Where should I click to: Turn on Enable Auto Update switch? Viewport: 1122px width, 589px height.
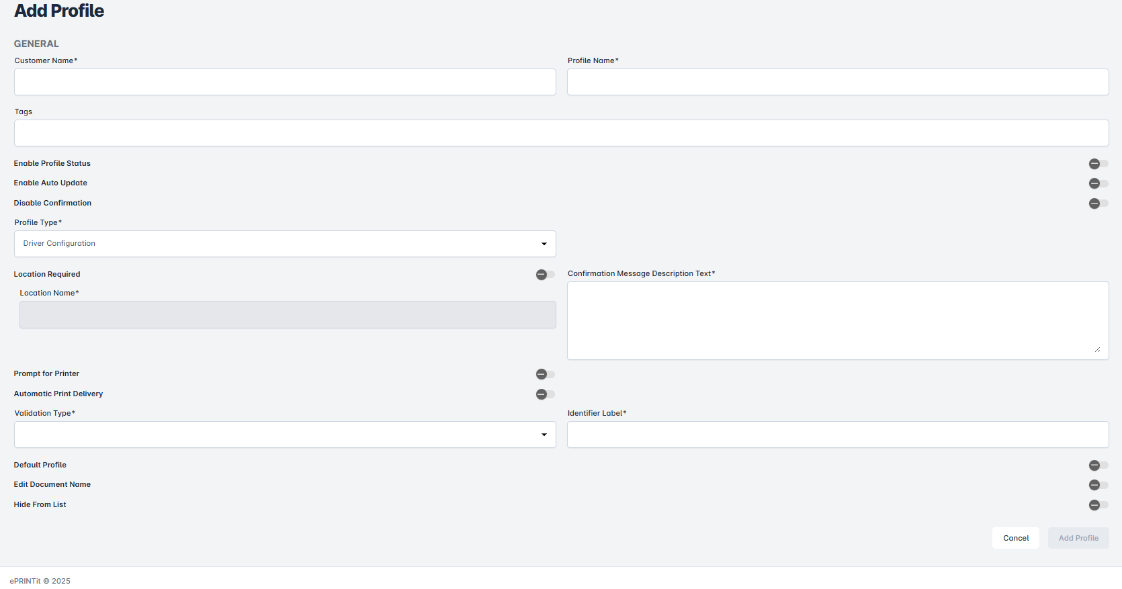(x=1098, y=183)
